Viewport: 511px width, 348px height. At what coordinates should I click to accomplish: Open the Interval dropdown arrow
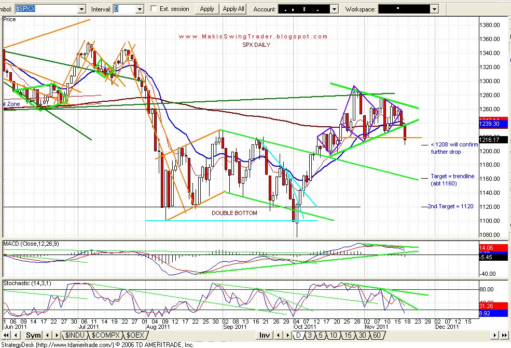[x=140, y=9]
